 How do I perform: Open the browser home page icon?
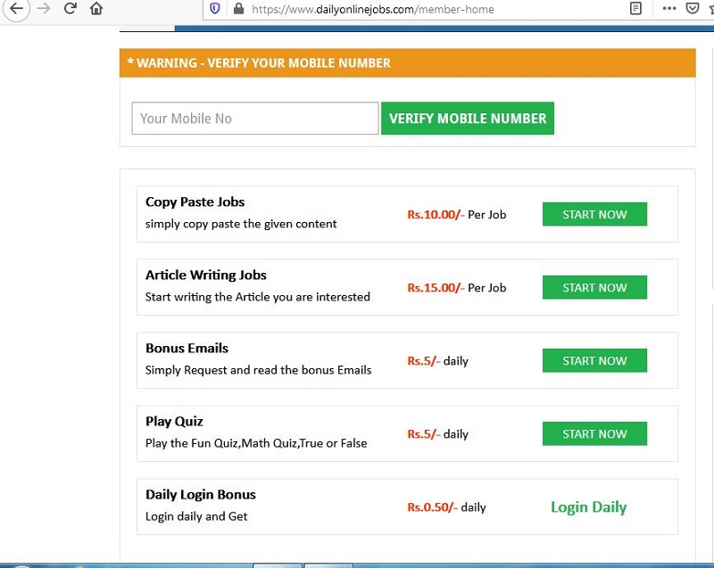(96, 9)
